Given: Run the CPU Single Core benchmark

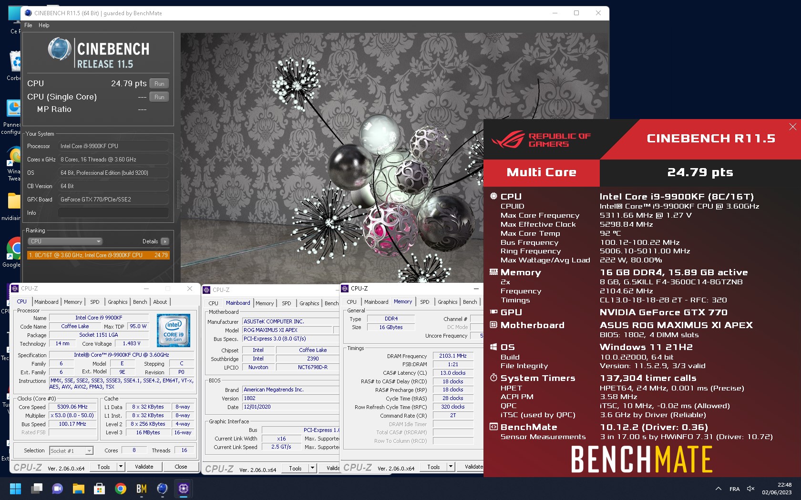Looking at the screenshot, I should point(159,97).
